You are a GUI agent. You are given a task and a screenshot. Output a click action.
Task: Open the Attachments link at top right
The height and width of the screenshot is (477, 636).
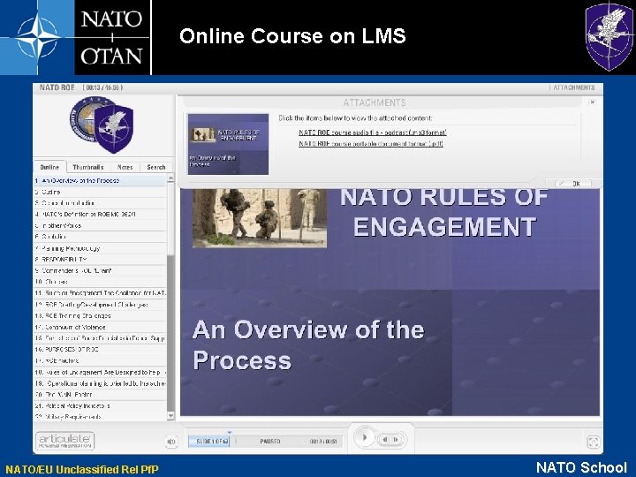coord(573,87)
